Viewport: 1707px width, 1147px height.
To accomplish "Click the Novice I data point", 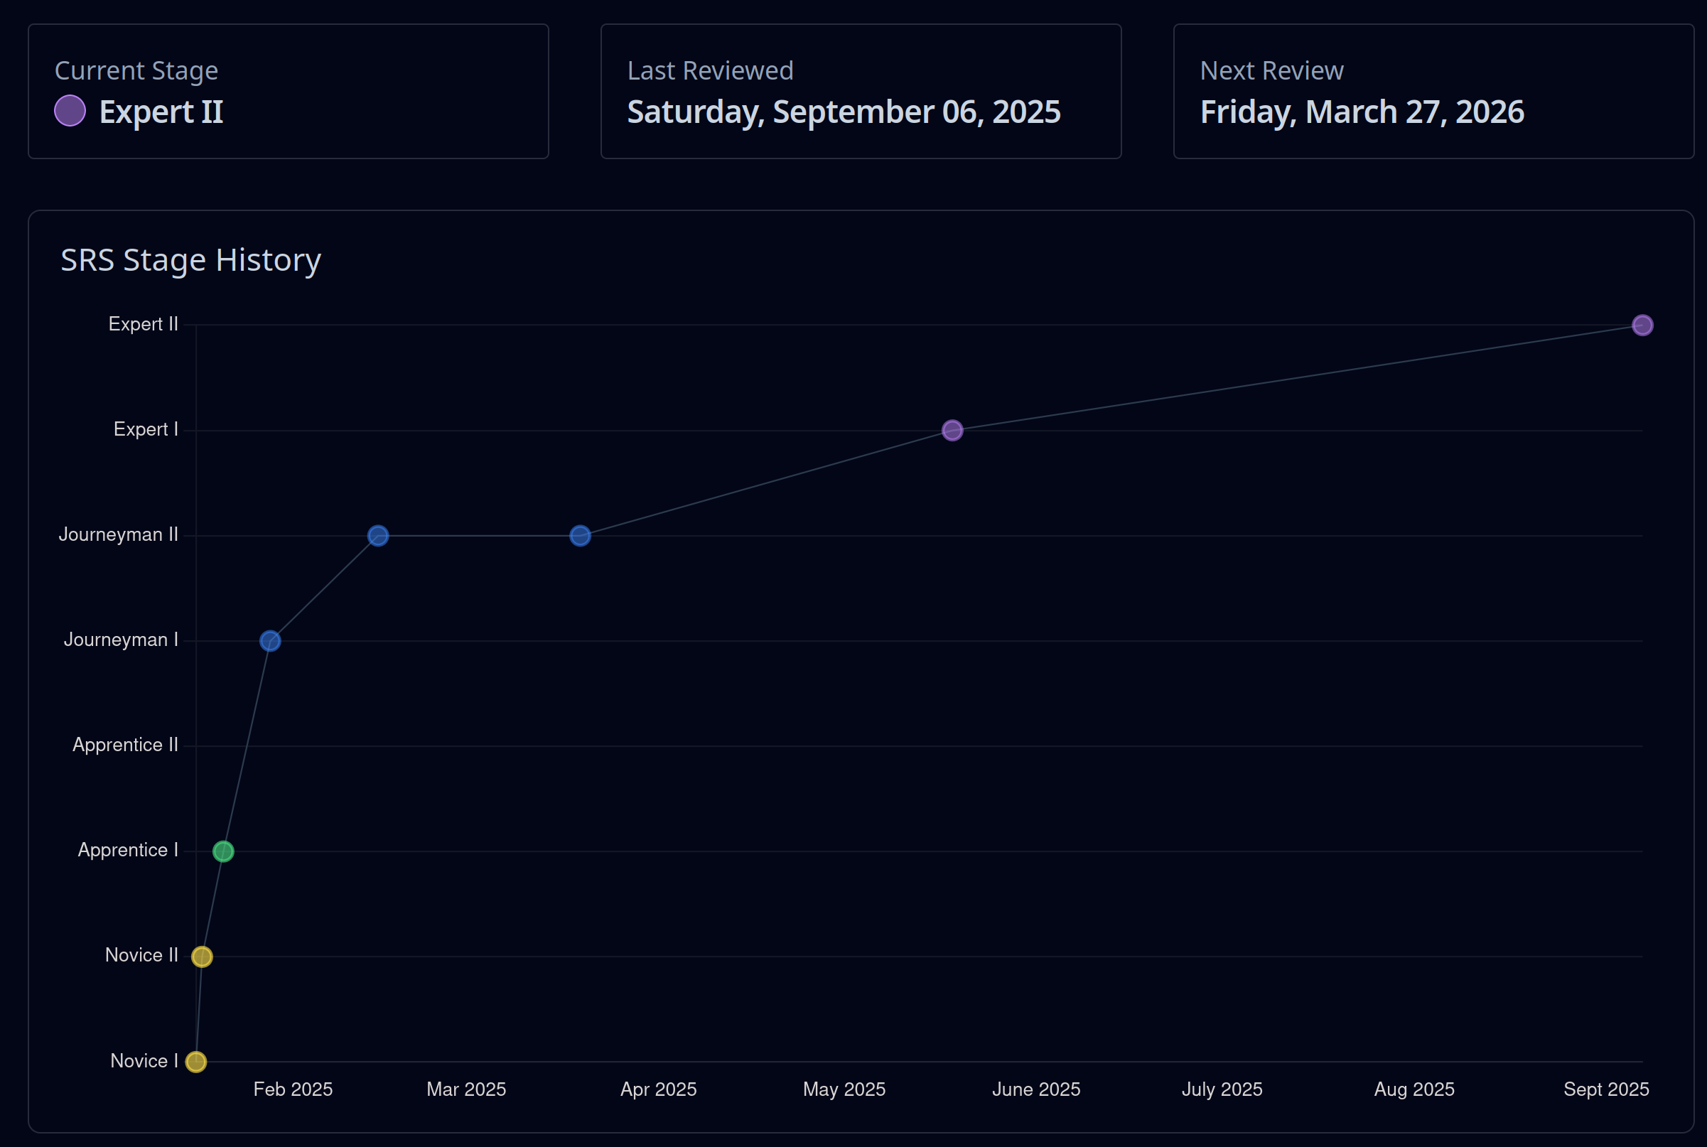I will (x=196, y=1062).
